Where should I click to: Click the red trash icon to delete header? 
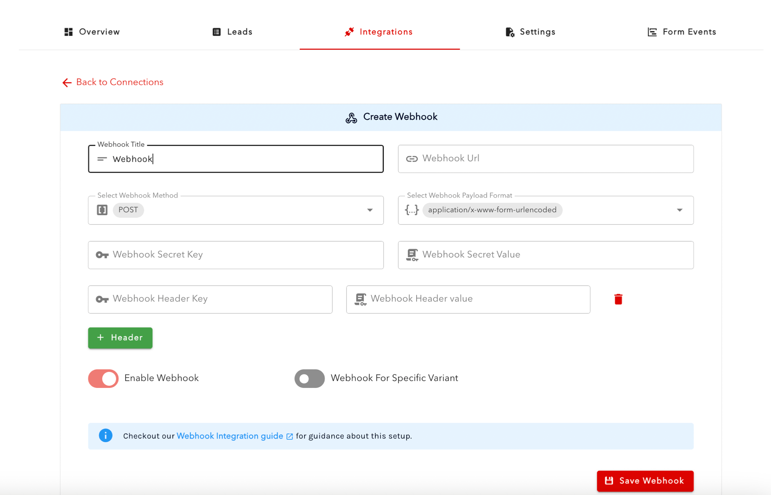(618, 299)
